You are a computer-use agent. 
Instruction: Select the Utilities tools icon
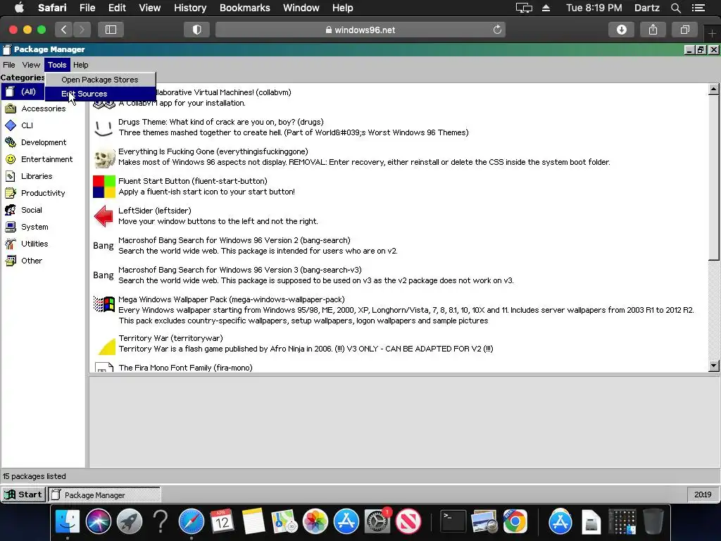[10, 244]
